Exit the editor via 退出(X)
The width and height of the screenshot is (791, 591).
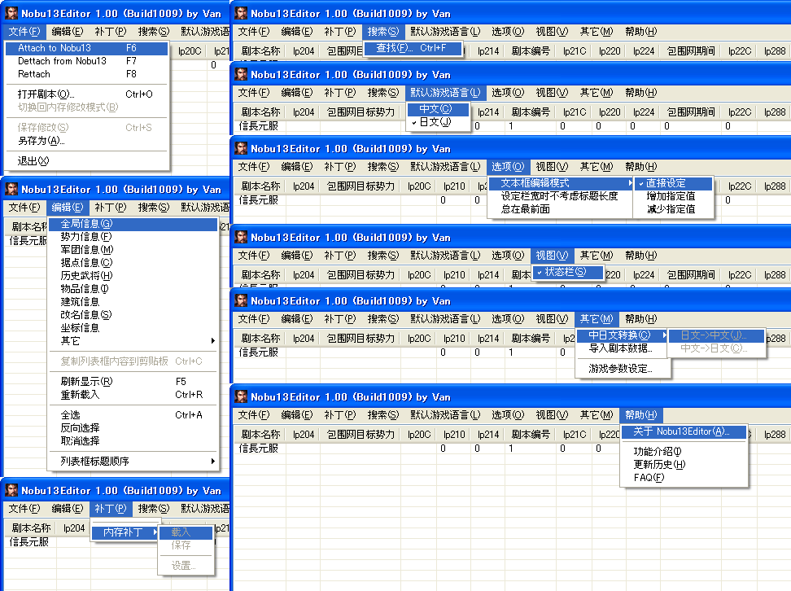[87, 161]
